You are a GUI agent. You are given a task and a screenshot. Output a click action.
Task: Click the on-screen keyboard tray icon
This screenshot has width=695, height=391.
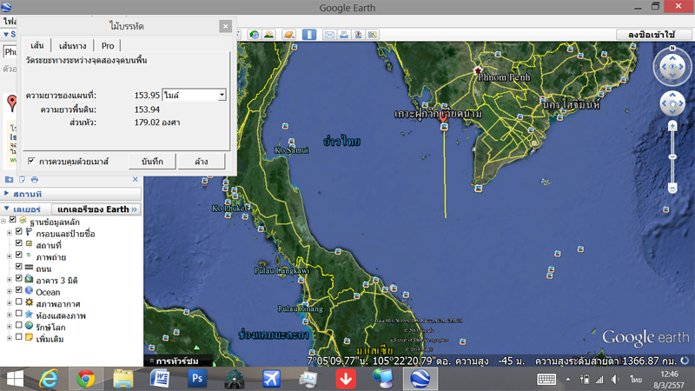(546, 380)
